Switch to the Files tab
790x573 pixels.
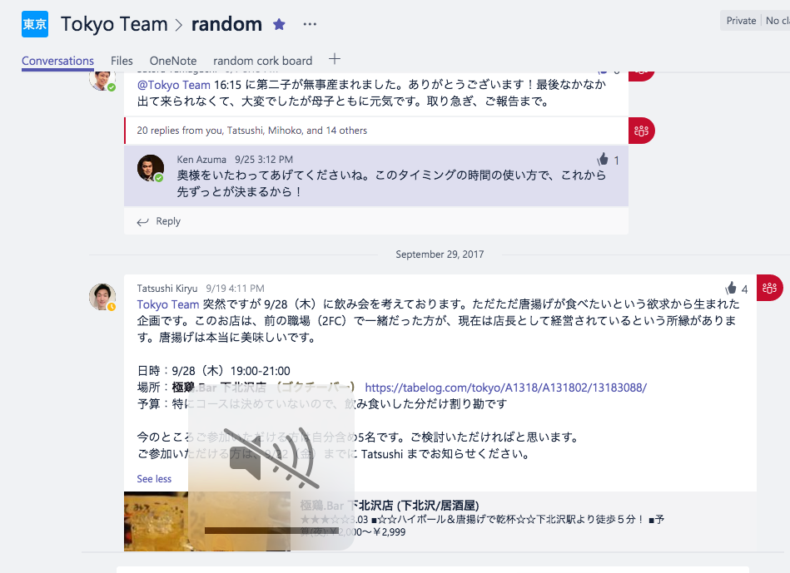coord(122,61)
